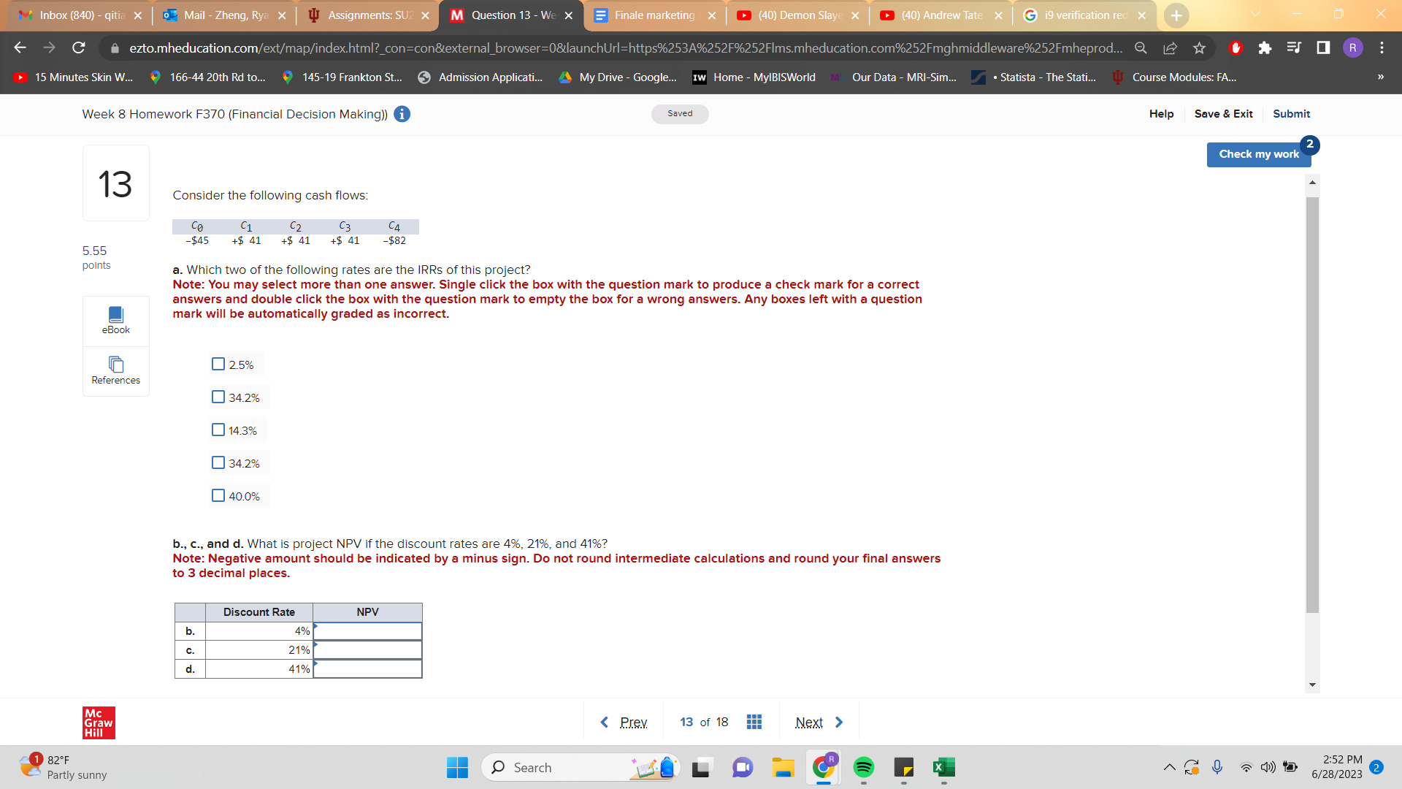
Task: Open Spotify from the taskbar
Action: pyautogui.click(x=863, y=767)
